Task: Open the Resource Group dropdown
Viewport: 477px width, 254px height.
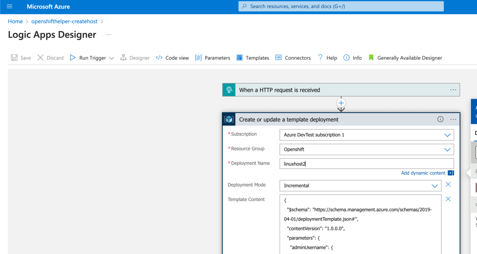Action: pos(366,149)
